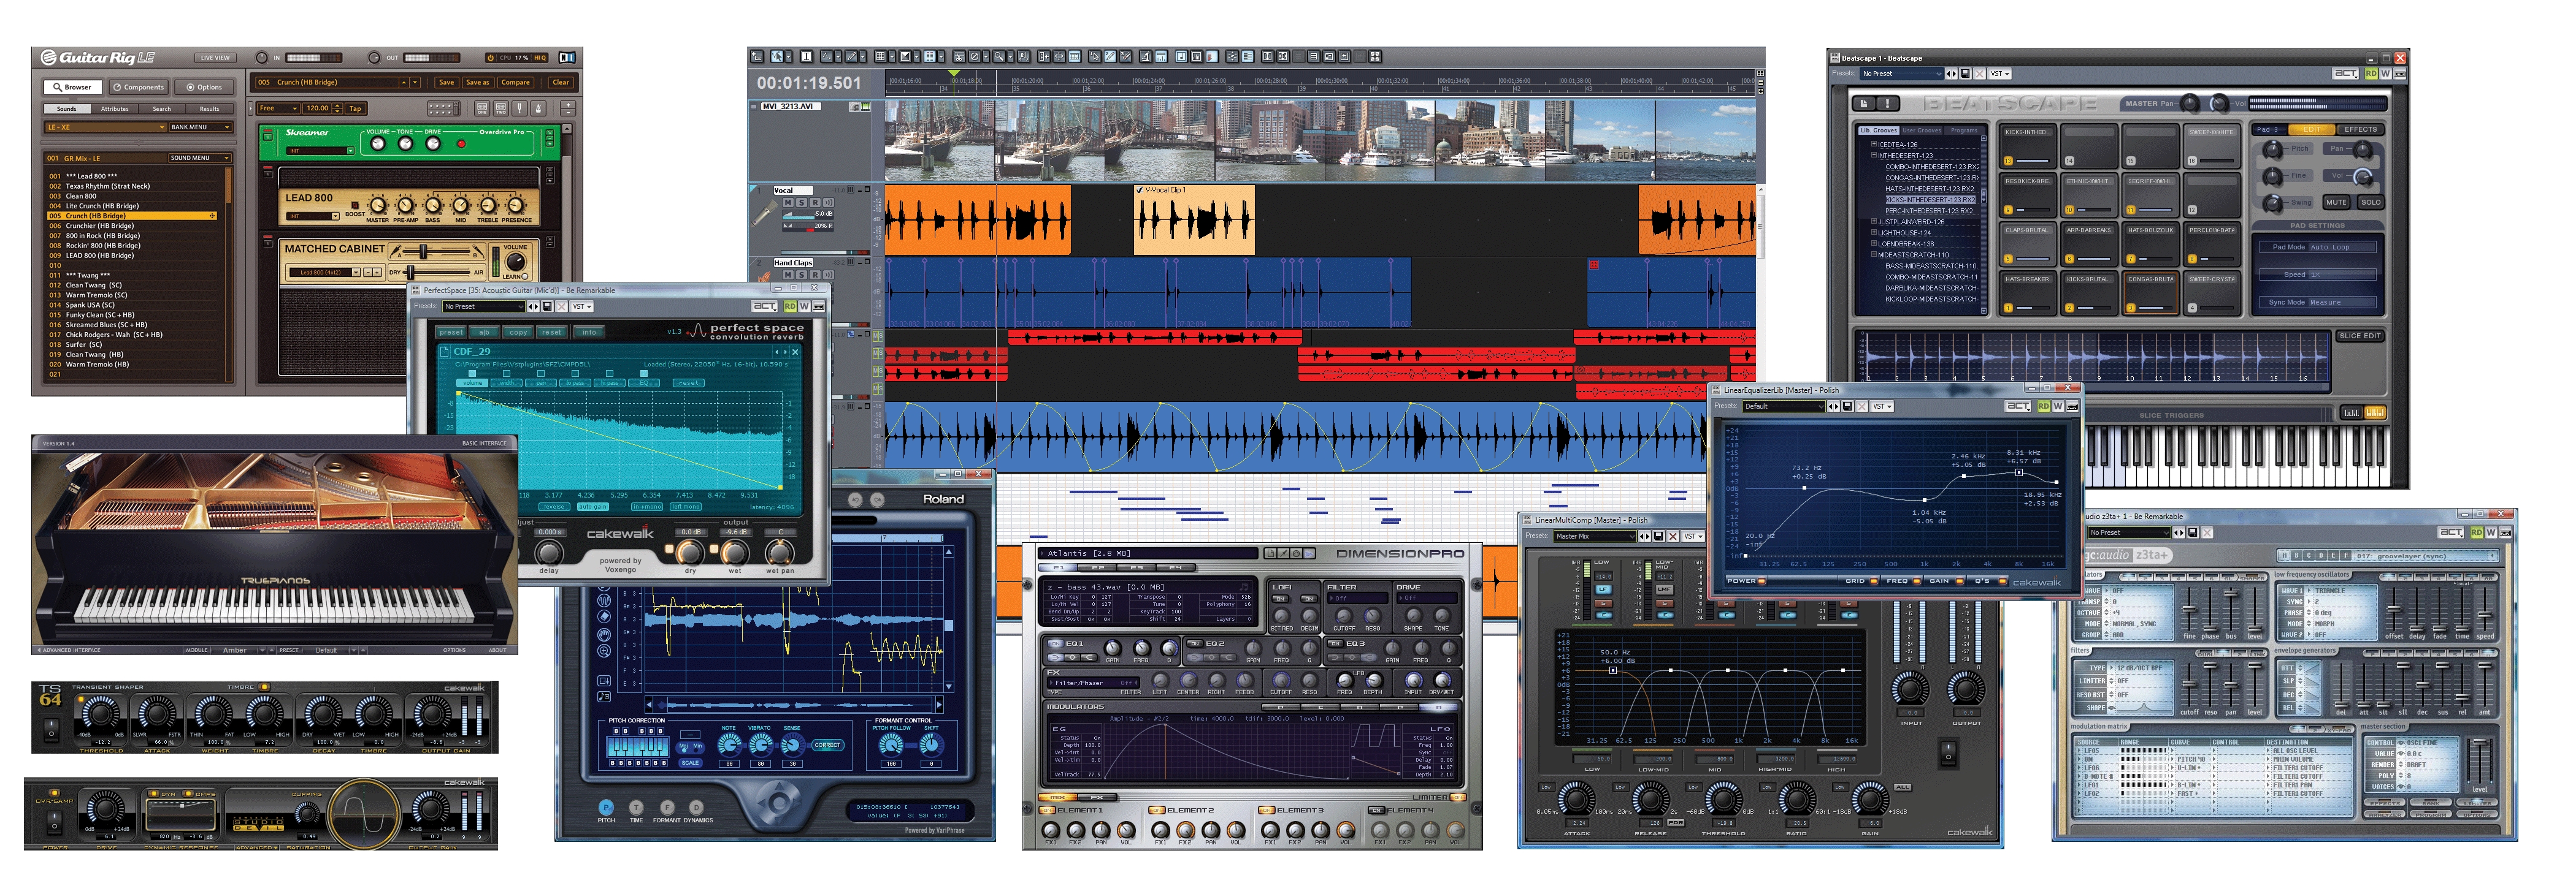Collapse the INTHEDESERT-123 groove folder
The image size is (2576, 894).
(x=1874, y=156)
